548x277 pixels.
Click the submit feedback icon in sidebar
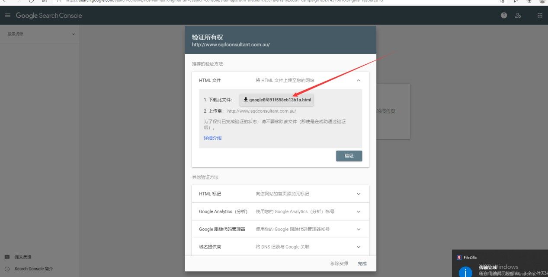pyautogui.click(x=7, y=257)
